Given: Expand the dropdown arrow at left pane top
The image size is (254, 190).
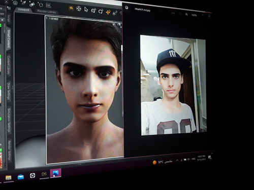Looking at the screenshot, I should click(3, 20).
